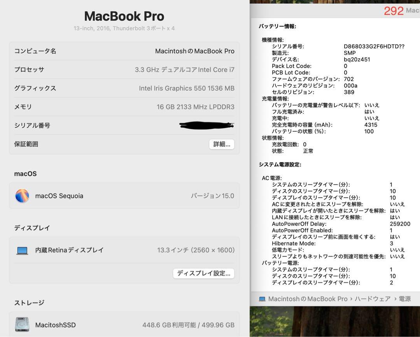Click Macintosh の MacBook Pro in path bar
This screenshot has height=337, width=420.
click(308, 299)
